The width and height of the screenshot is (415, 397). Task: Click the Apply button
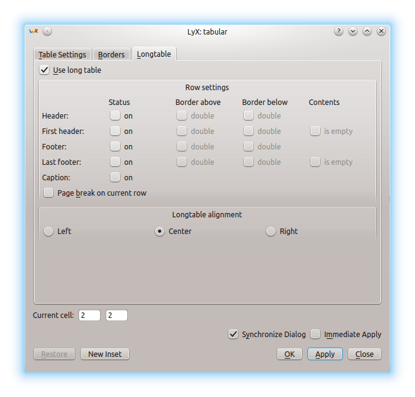325,354
